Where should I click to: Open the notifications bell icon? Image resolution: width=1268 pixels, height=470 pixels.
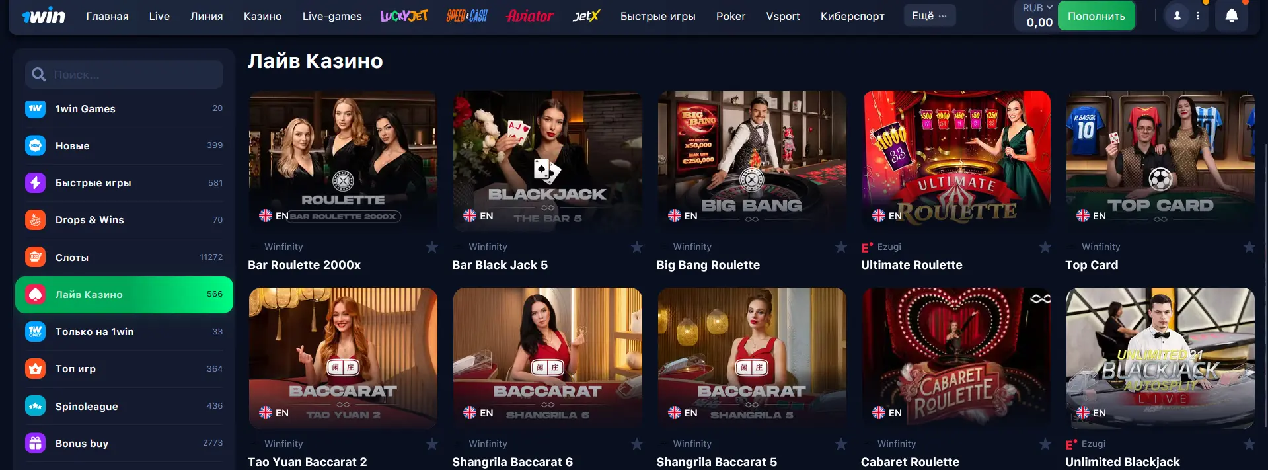coord(1232,15)
